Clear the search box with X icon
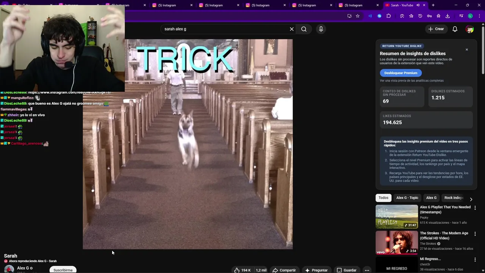Image resolution: width=485 pixels, height=273 pixels. [x=292, y=29]
